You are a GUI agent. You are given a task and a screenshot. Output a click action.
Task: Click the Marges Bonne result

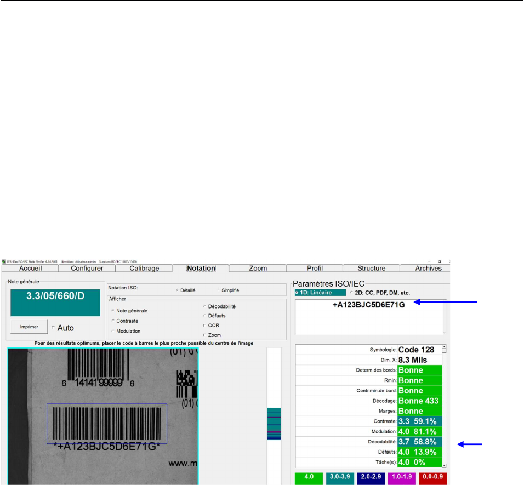pos(419,411)
